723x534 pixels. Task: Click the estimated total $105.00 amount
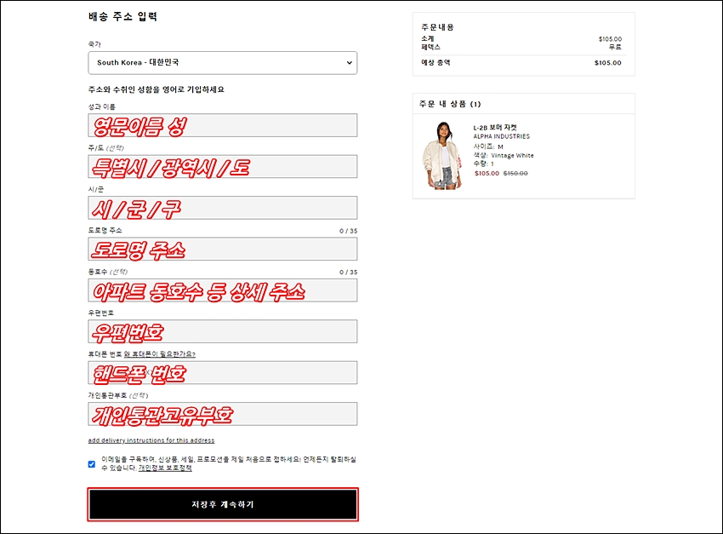pyautogui.click(x=607, y=63)
